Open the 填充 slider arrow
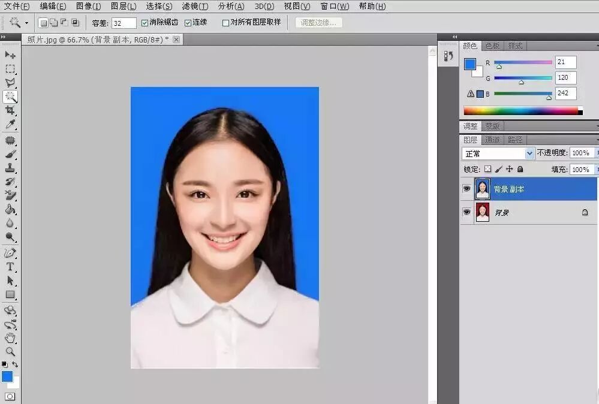The image size is (599, 404). [x=597, y=169]
